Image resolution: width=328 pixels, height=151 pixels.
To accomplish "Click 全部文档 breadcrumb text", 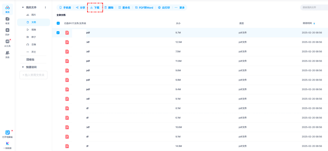I will [61, 15].
